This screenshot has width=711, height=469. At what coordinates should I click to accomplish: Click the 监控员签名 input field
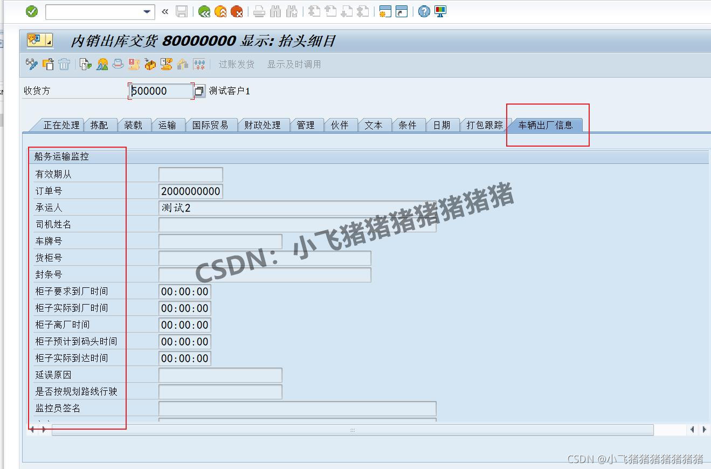(x=297, y=409)
